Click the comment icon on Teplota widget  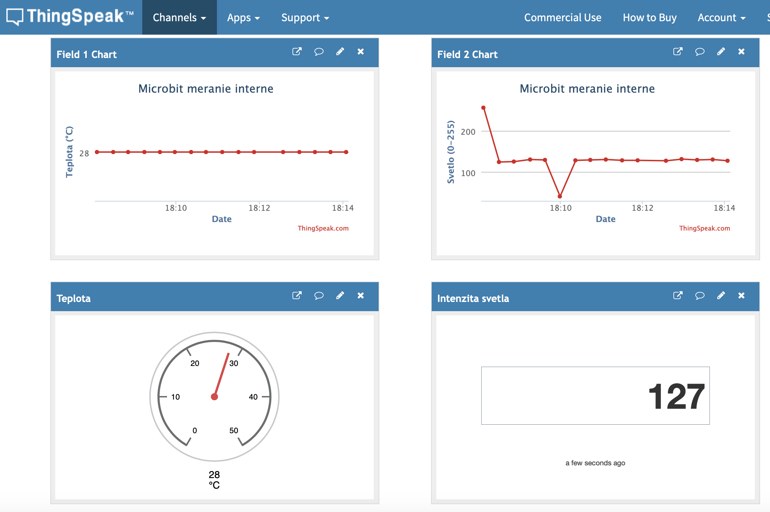[x=318, y=296]
